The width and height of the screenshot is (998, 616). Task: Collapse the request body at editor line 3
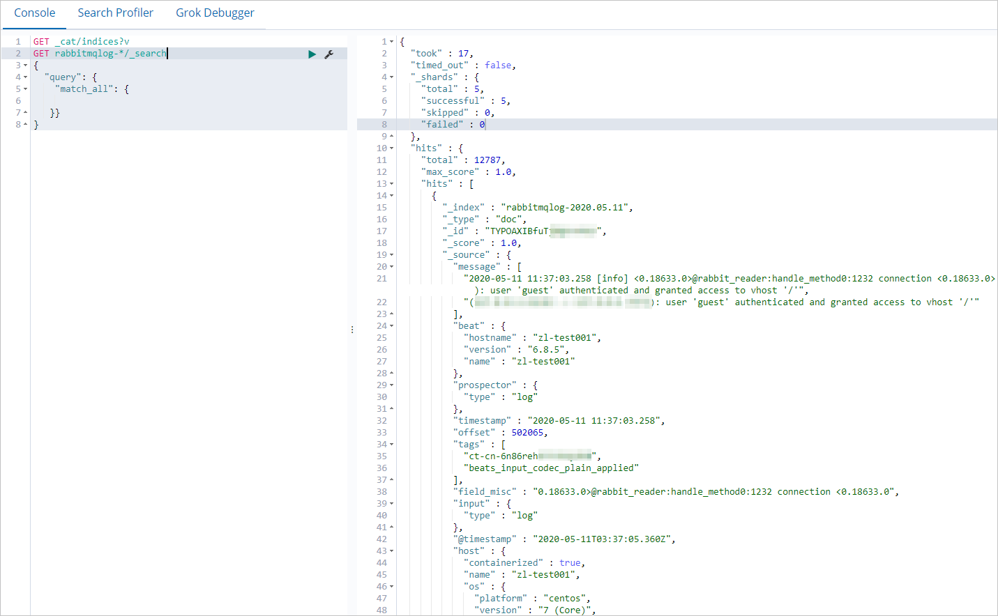pyautogui.click(x=26, y=66)
